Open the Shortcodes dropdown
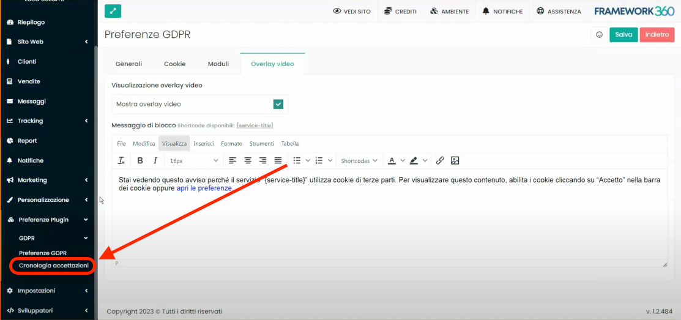 click(x=359, y=161)
